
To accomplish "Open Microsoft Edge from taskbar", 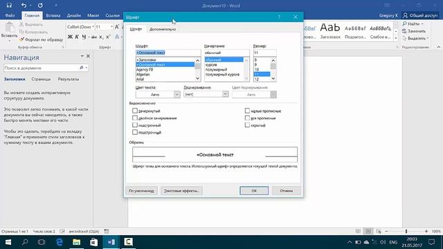I will [60, 242].
